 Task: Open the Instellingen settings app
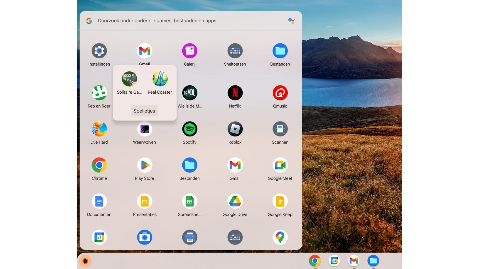click(99, 51)
